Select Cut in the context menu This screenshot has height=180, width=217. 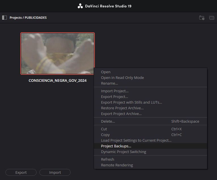150,129
